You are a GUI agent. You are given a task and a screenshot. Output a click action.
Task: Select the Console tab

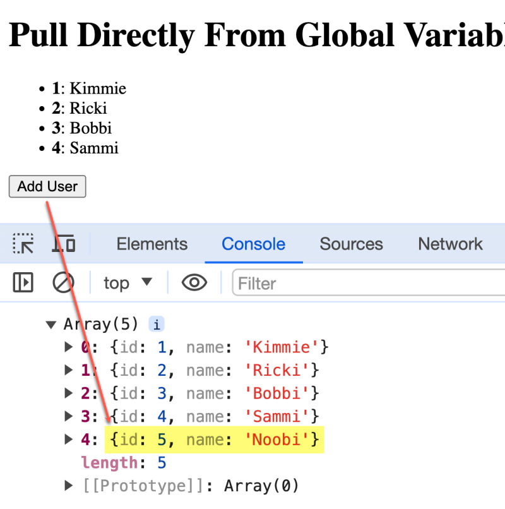(253, 244)
